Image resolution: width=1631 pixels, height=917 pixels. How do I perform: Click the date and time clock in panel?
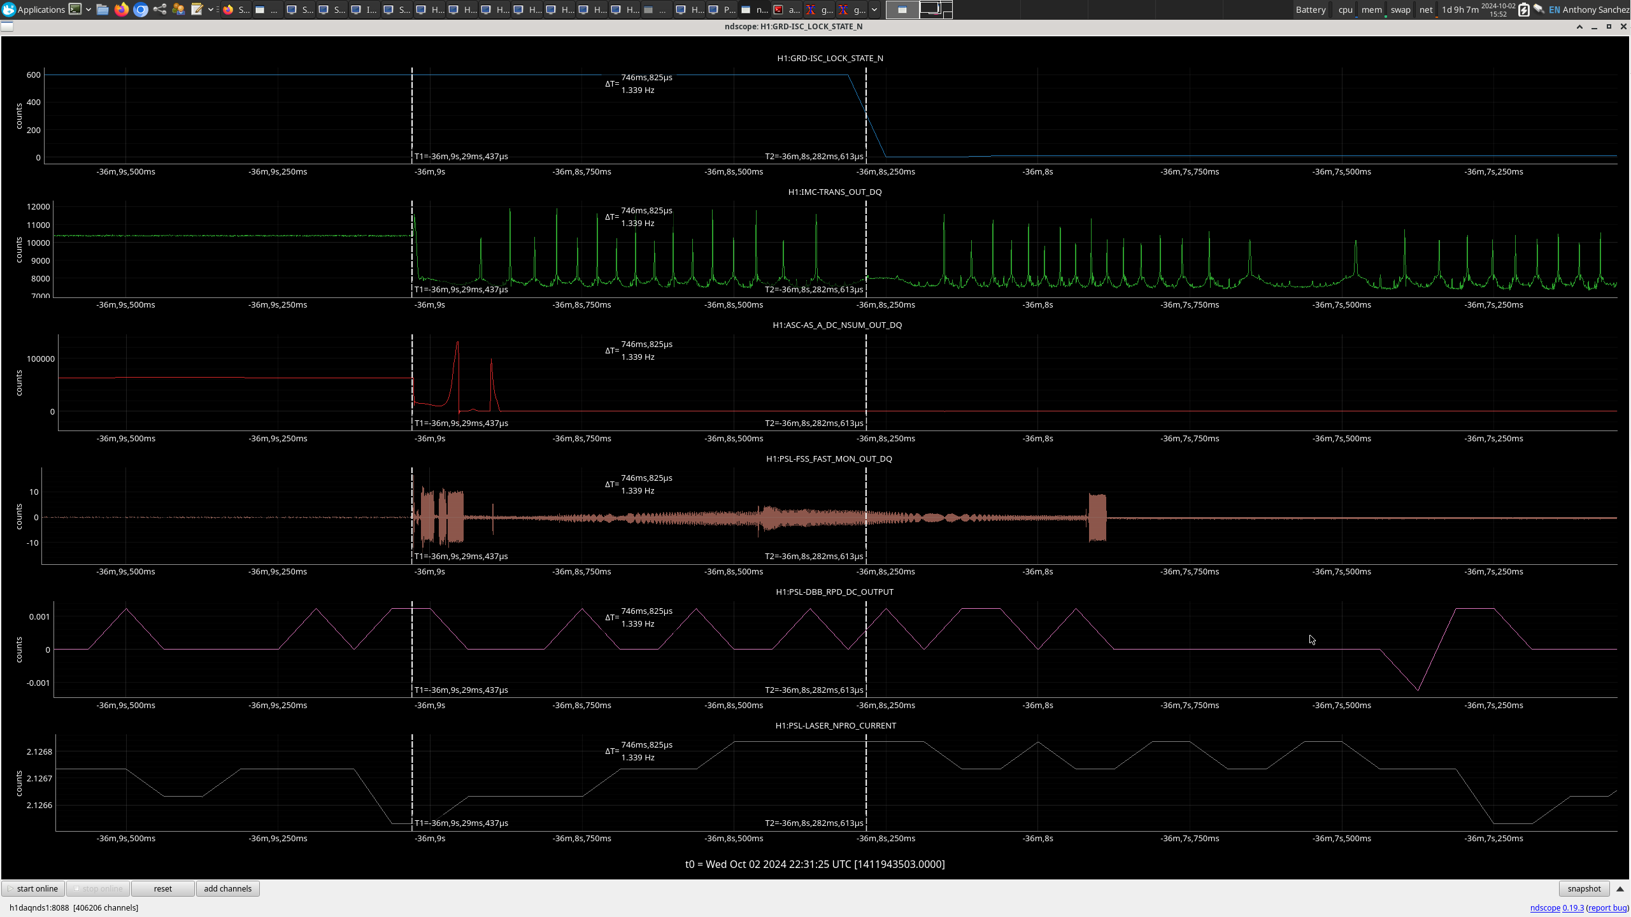(1498, 10)
